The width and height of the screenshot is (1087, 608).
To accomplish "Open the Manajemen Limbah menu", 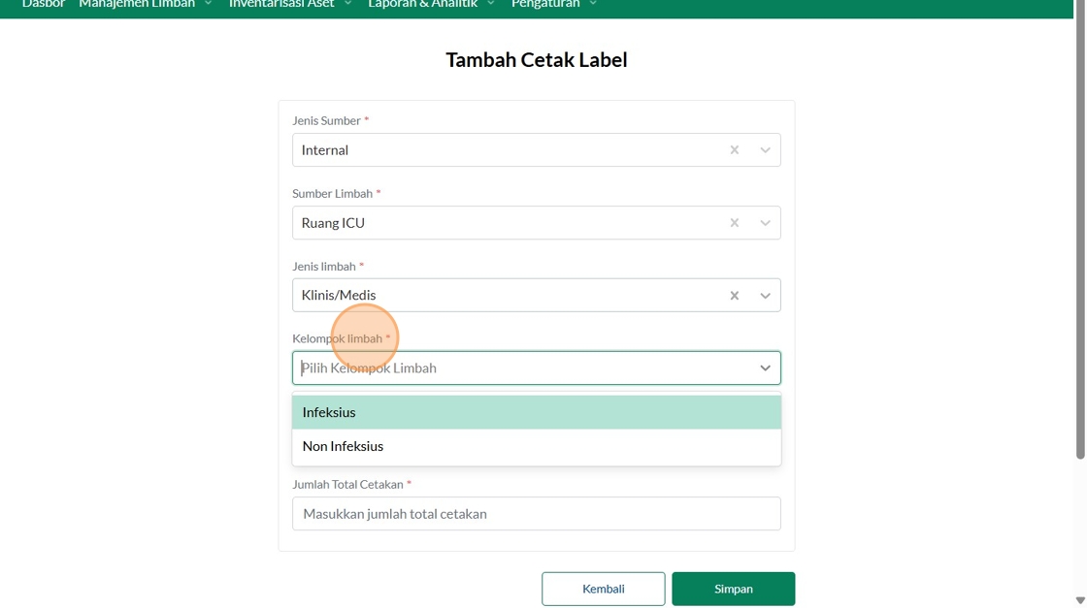I will pyautogui.click(x=145, y=4).
